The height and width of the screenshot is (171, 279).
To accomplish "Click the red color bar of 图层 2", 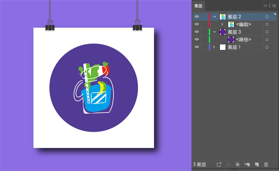I will pyautogui.click(x=210, y=17).
